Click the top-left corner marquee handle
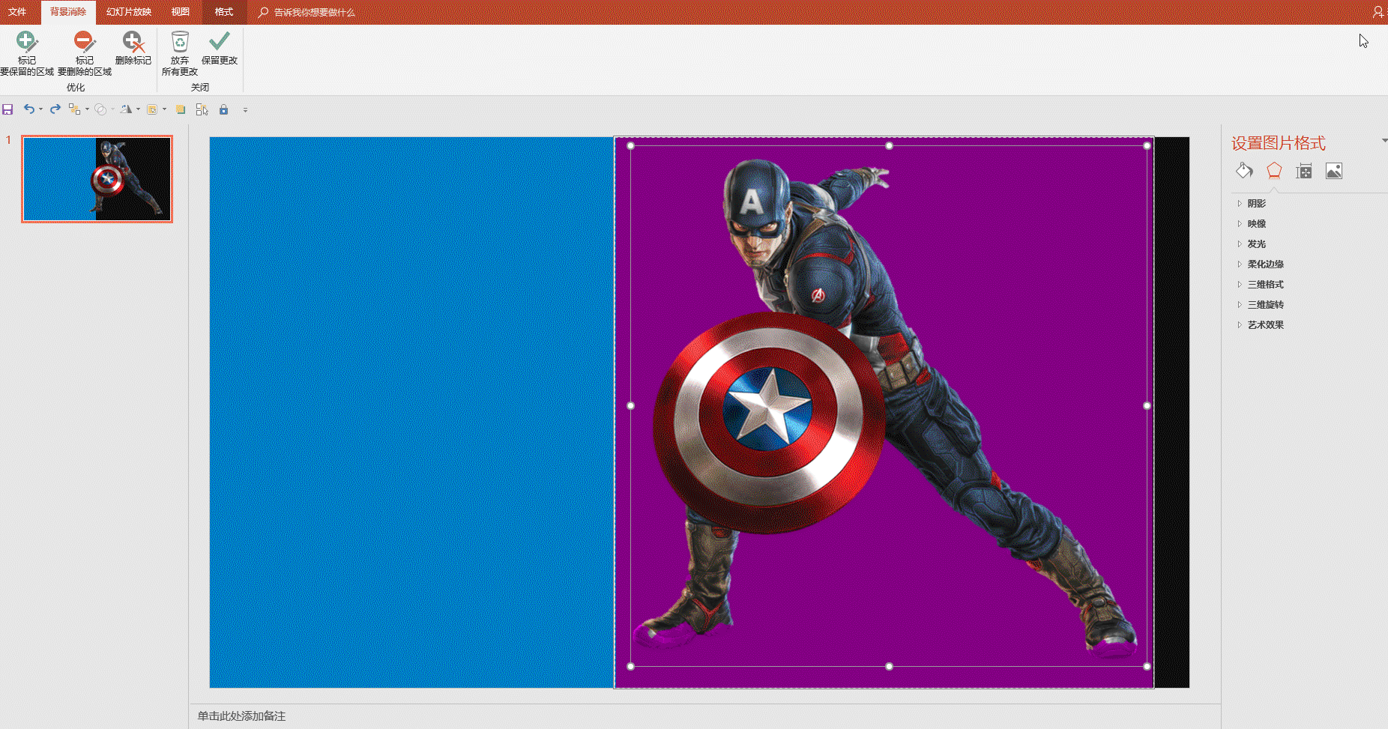This screenshot has width=1388, height=729. click(630, 145)
